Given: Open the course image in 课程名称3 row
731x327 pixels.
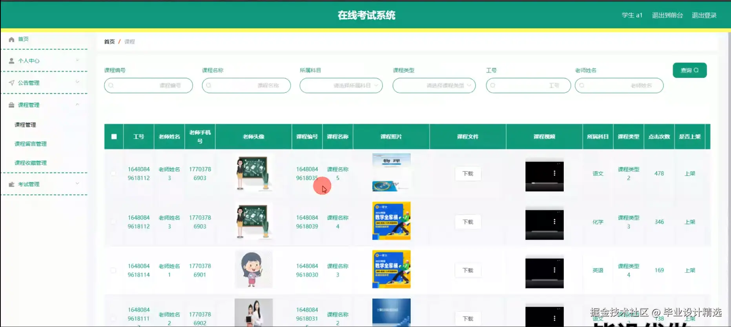Looking at the screenshot, I should (391, 269).
